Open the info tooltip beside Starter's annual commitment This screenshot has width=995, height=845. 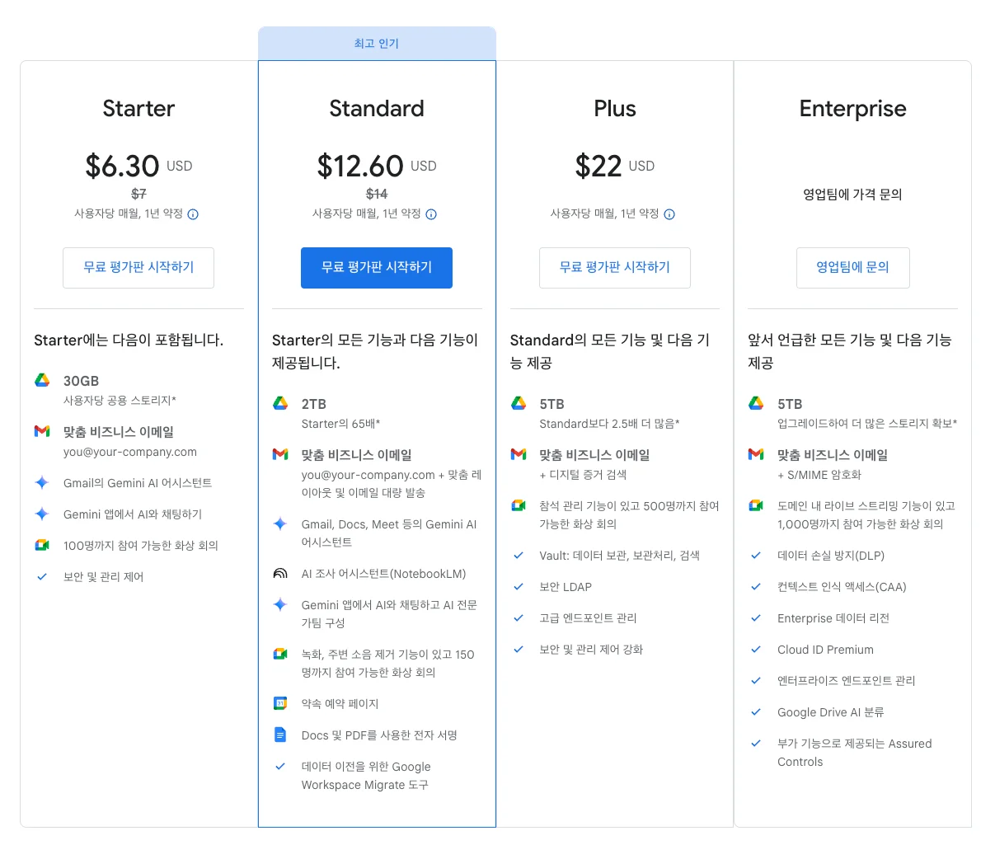193,214
